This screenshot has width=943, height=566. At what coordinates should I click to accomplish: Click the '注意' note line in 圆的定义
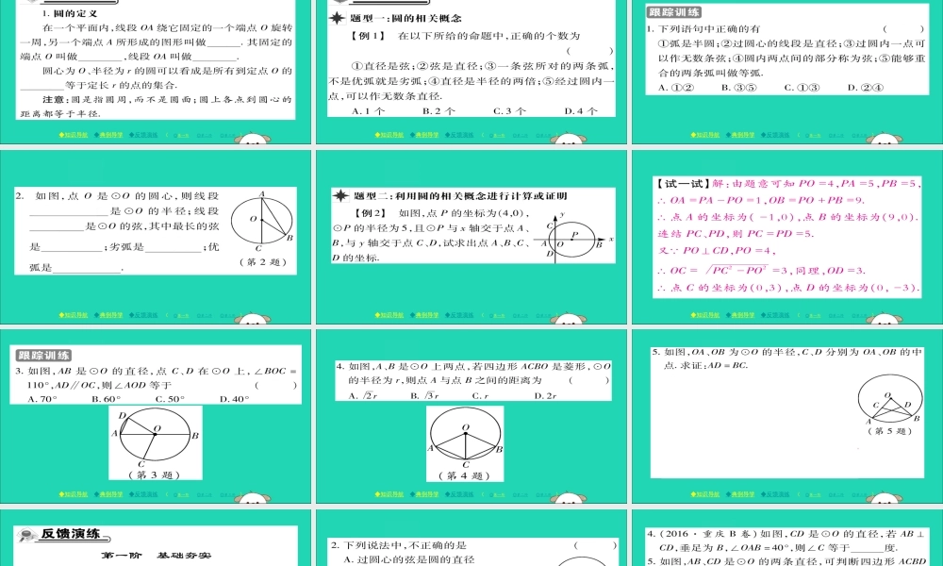[x=157, y=107]
